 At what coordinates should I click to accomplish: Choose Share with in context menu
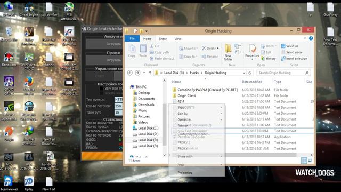pyautogui.click(x=197, y=156)
